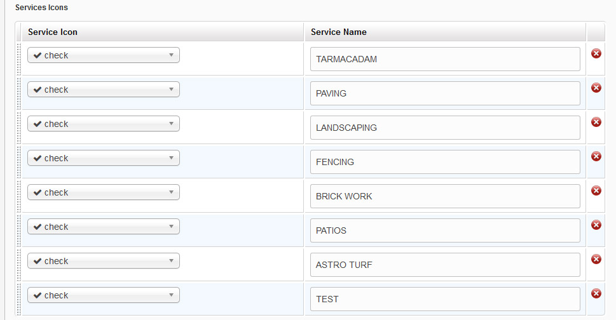Screen dimensions: 616x320
Task: Expand the icon selector beside TEST
Action: 104,295
